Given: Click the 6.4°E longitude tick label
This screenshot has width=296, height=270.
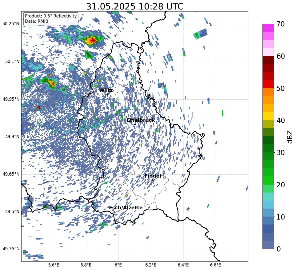Looking at the screenshot, I should (183, 265).
